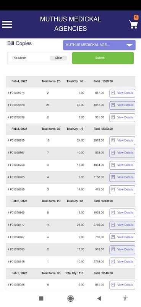
Task: Click document icon for bill F01098346
Action: [x=113, y=262]
